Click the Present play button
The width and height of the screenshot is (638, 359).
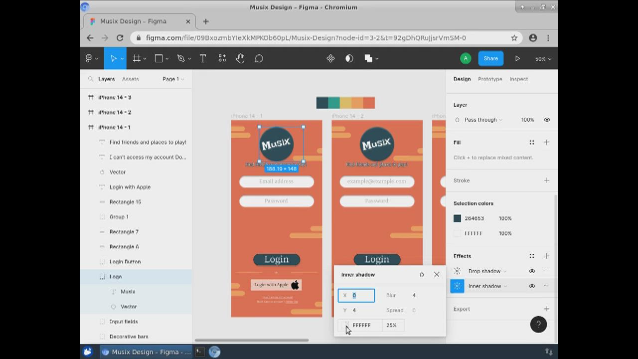(x=517, y=58)
